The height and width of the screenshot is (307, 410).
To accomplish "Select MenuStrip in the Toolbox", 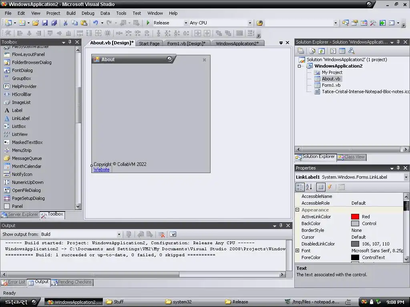I will pos(22,150).
